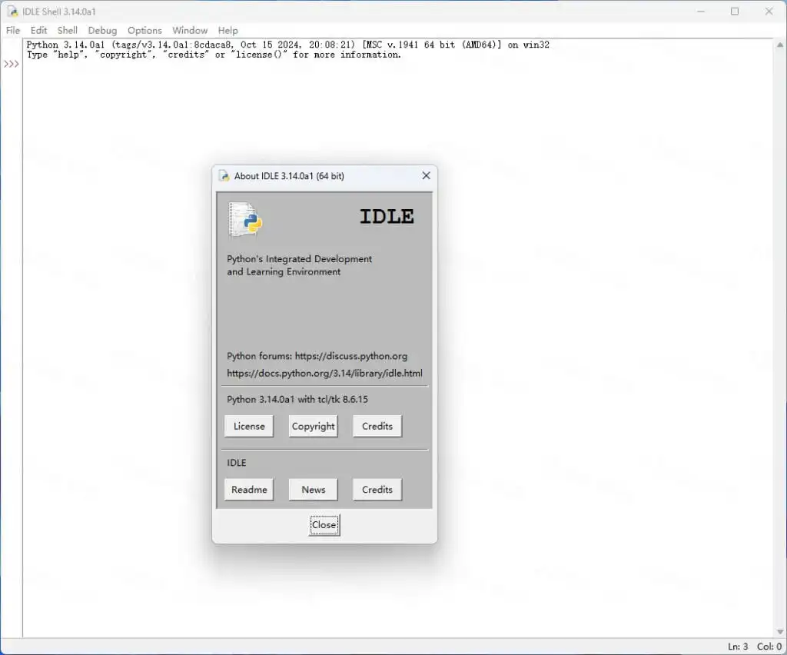The image size is (787, 655).
Task: Close the About IDLE dialog with X
Action: (x=426, y=176)
